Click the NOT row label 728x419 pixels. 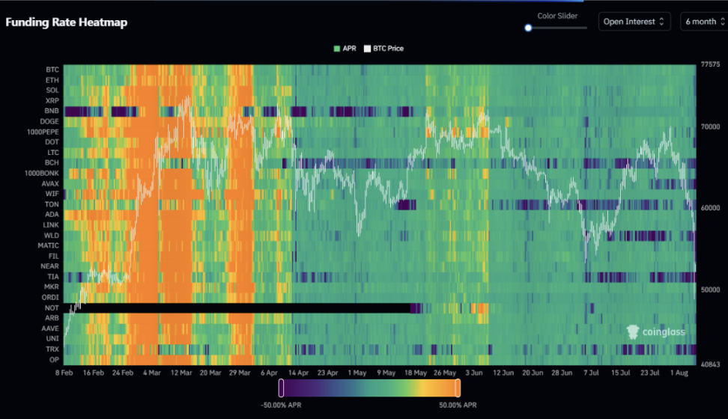52,308
